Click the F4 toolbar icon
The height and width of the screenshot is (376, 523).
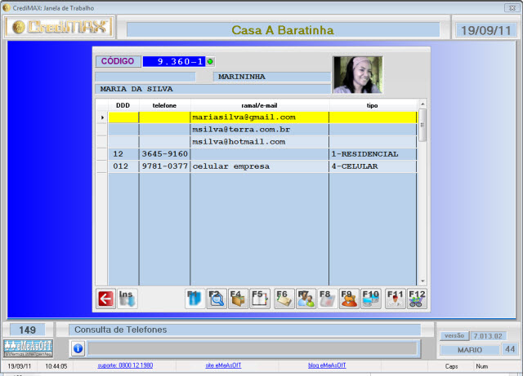pyautogui.click(x=239, y=299)
